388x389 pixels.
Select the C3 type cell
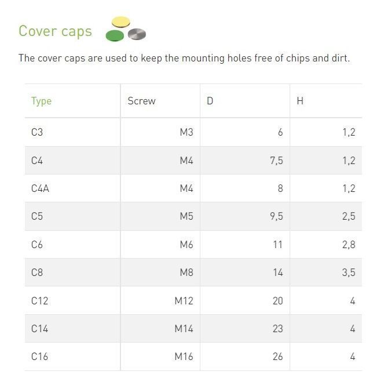37,132
